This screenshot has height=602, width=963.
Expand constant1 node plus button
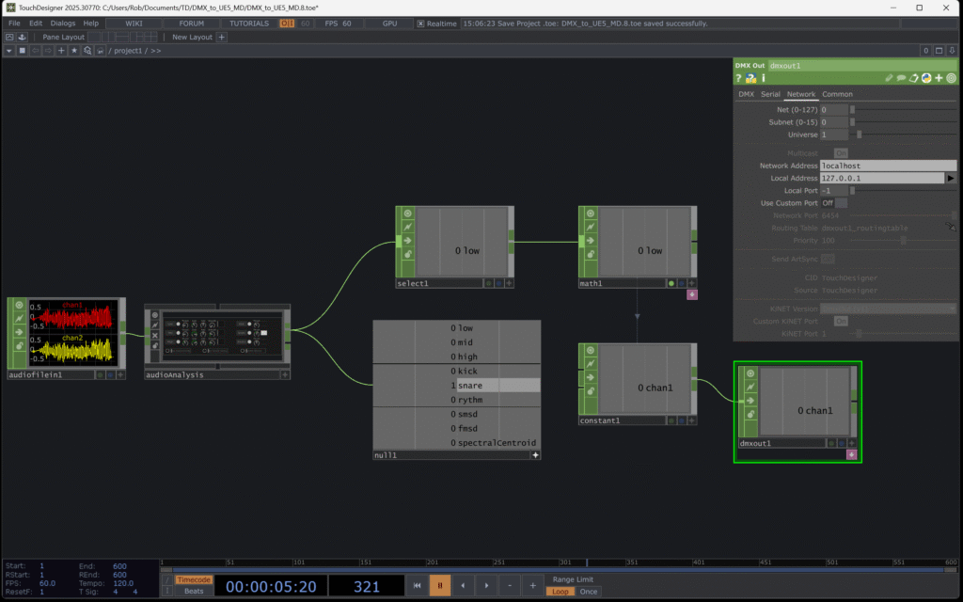(x=692, y=420)
